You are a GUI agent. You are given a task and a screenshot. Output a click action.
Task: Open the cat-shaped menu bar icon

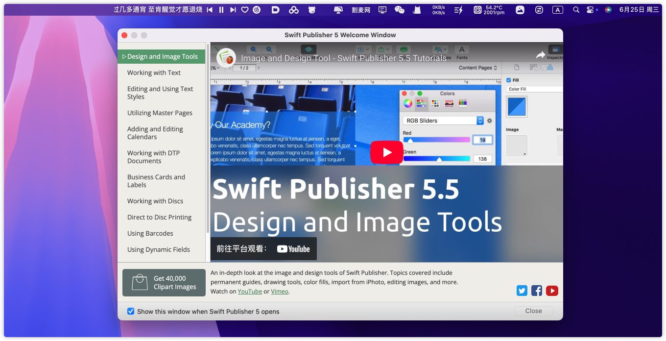(417, 10)
